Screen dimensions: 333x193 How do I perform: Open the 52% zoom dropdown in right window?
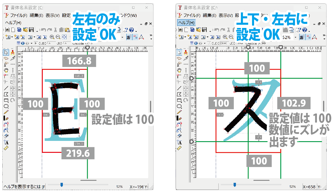tap(295, 37)
